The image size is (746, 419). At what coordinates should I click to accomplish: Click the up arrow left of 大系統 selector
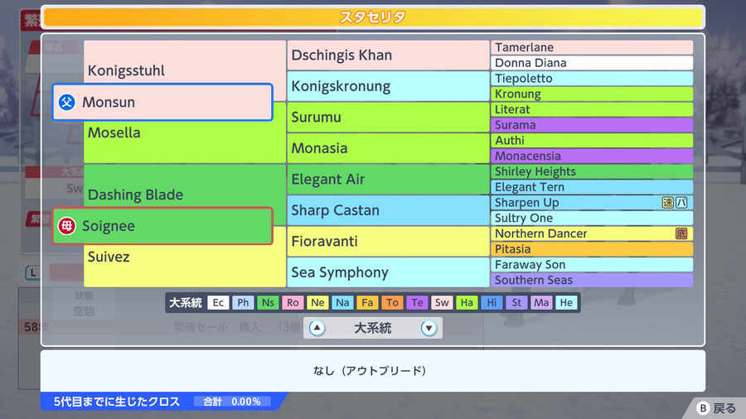coord(317,328)
